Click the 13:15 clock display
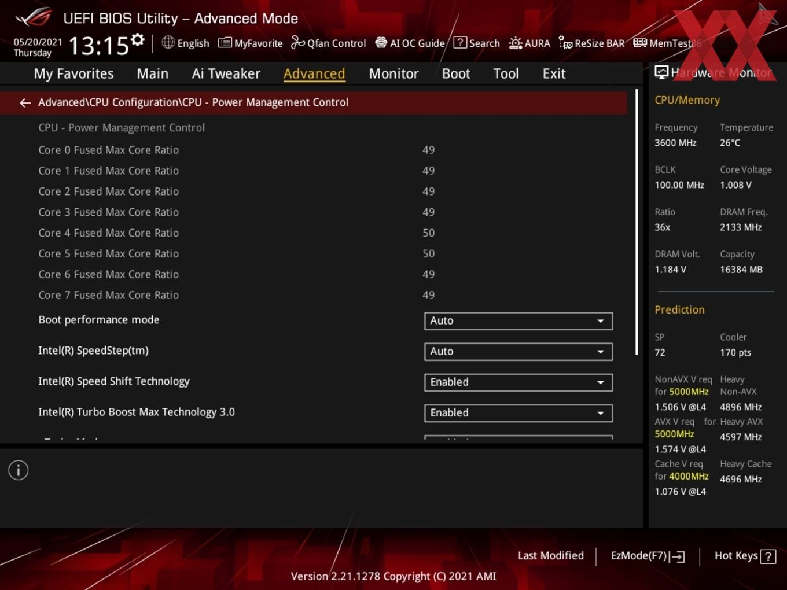This screenshot has width=787, height=590. point(98,45)
